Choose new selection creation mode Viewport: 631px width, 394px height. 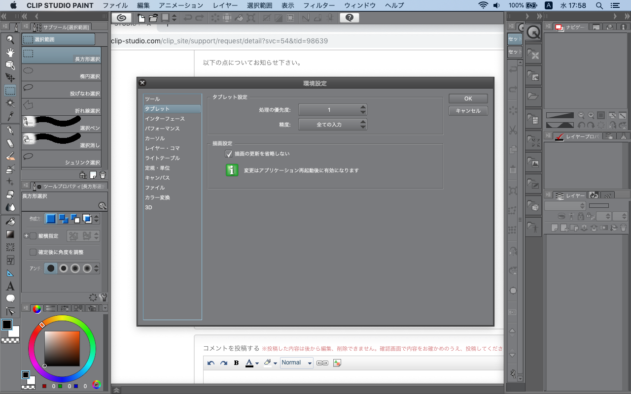click(x=51, y=219)
